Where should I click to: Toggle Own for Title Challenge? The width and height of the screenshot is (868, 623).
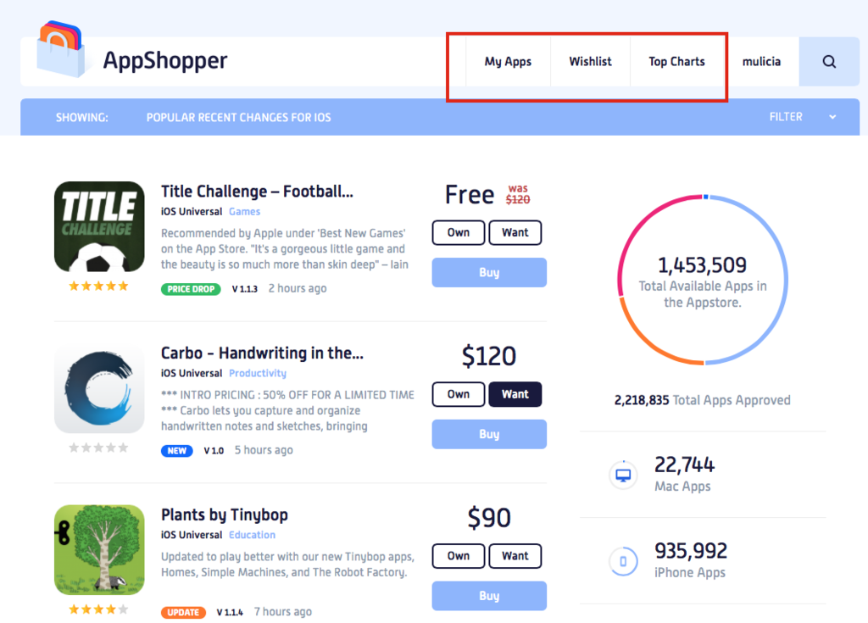click(459, 232)
